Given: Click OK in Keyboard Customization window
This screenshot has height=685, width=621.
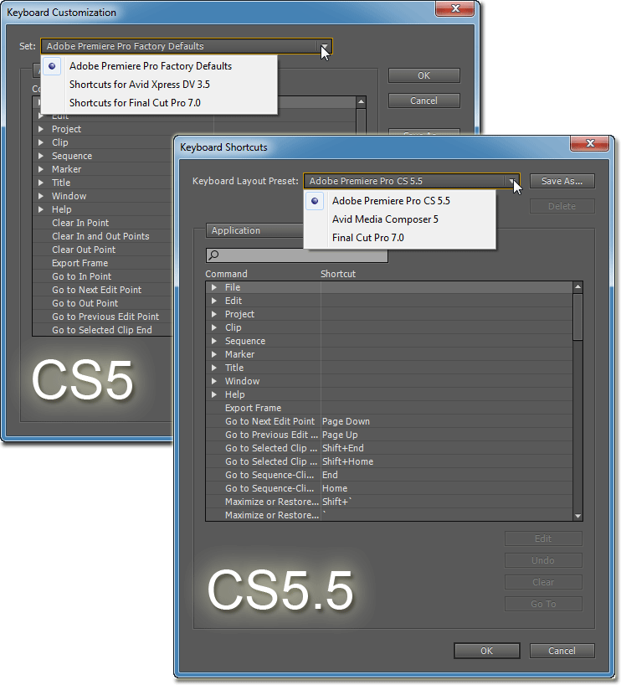Looking at the screenshot, I should (424, 75).
